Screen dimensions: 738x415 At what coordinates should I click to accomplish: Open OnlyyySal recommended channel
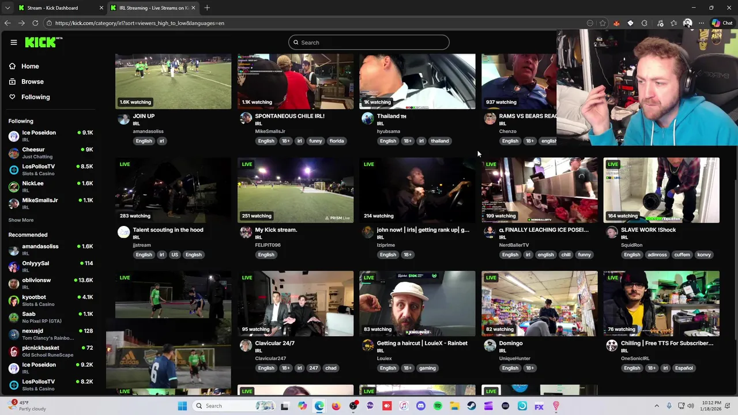[x=51, y=266]
